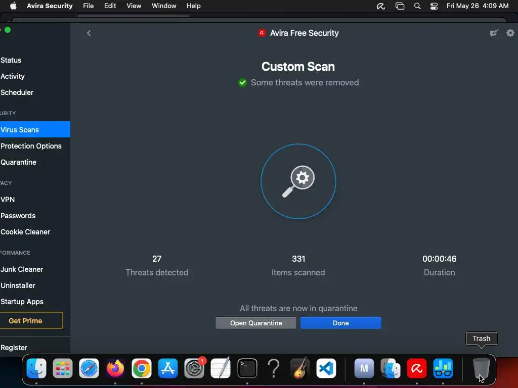
Task: Open Protection Options in sidebar
Action: [x=31, y=146]
